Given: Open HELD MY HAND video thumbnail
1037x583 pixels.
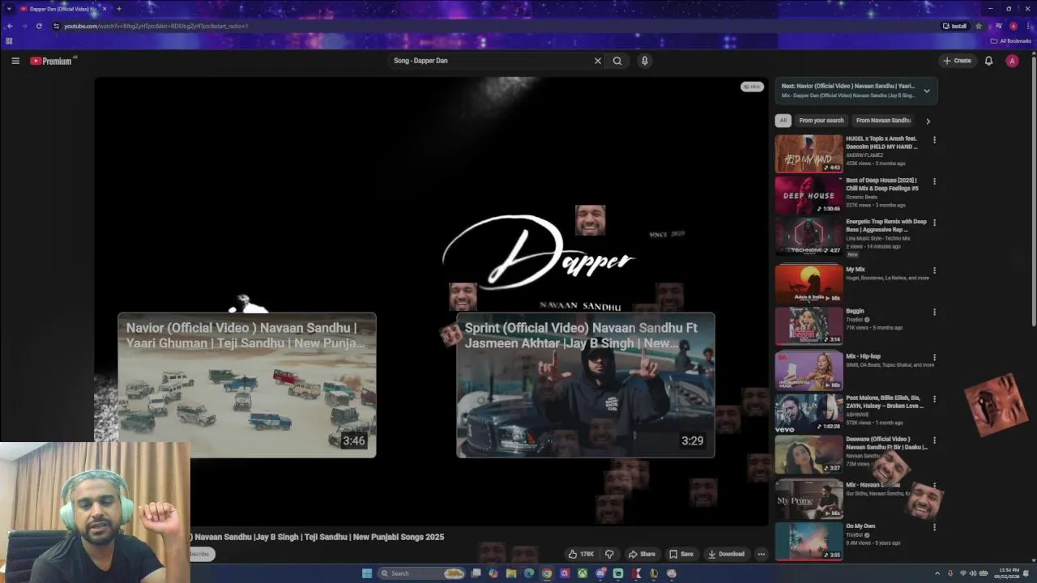Looking at the screenshot, I should point(809,153).
